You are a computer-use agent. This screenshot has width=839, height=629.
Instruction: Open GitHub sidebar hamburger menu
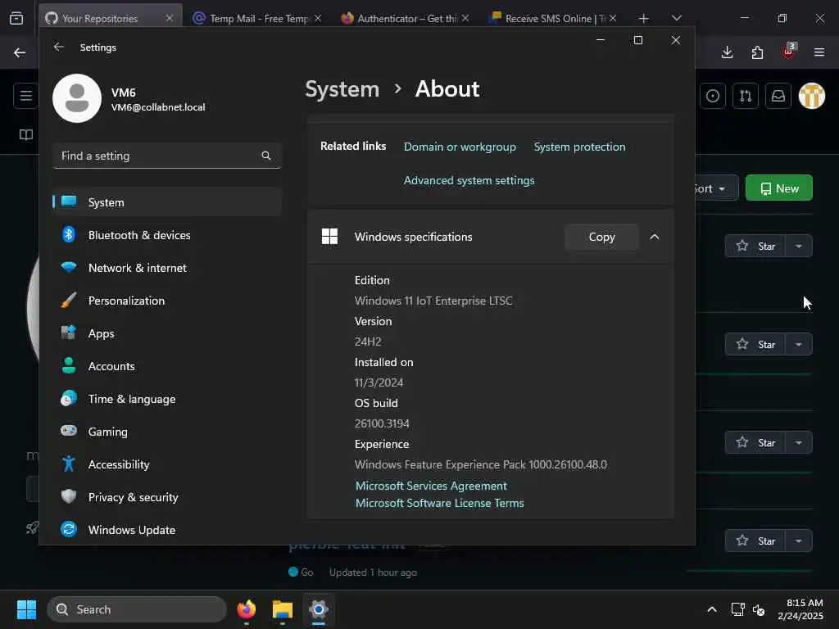25,96
